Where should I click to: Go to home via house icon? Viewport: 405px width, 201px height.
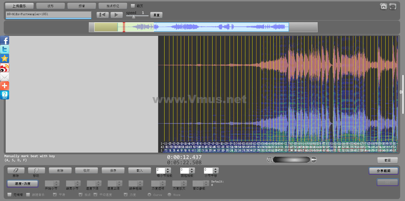coord(384,6)
